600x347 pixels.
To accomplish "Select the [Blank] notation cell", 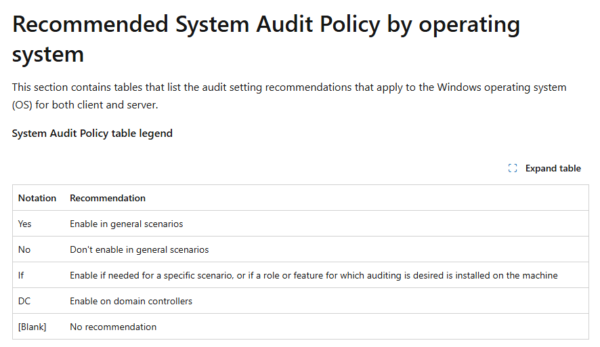I will (x=32, y=327).
